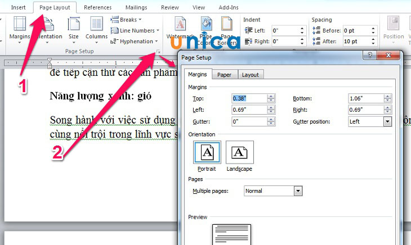Switch to the Layout dialog tab
Viewport: 411px width, 245px height.
(x=251, y=75)
